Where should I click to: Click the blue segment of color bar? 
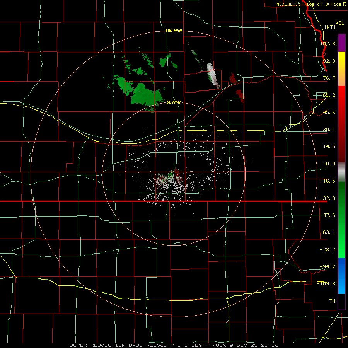(x=341, y=276)
